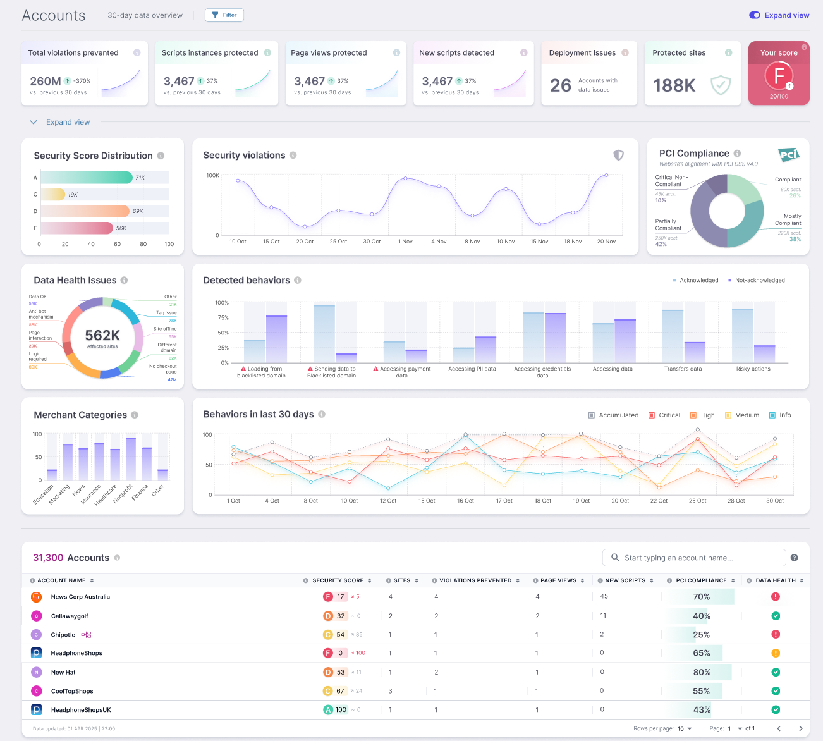Viewport: 823px width, 741px height.
Task: Click info icon on Deployment Issues card
Action: tap(625, 53)
